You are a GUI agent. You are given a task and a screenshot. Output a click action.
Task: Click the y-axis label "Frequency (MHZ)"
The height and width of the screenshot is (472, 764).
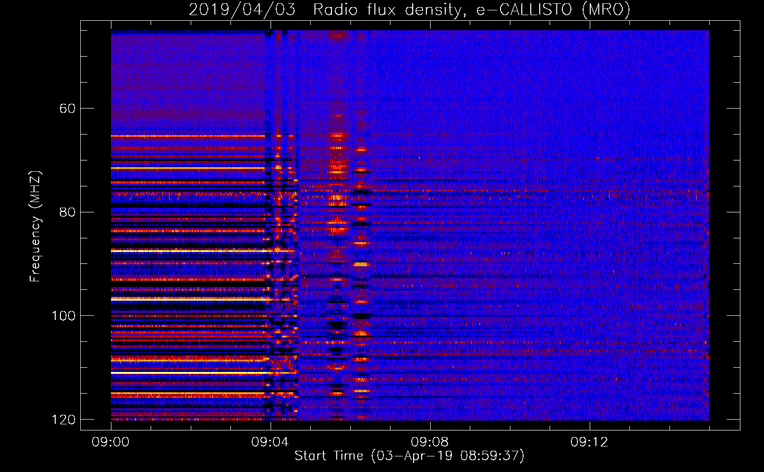pos(35,227)
